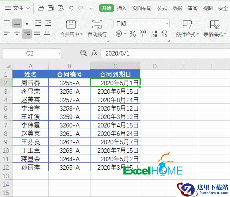The width and height of the screenshot is (230, 197).
Task: Switch to the 插入 tab
Action: [x=121, y=8]
